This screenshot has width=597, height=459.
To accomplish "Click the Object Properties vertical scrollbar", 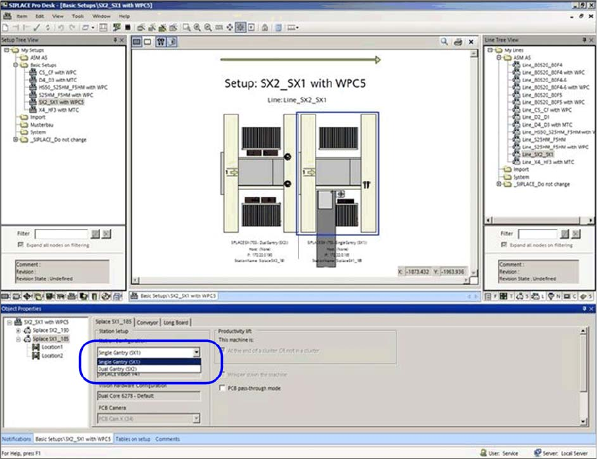I will (584, 368).
